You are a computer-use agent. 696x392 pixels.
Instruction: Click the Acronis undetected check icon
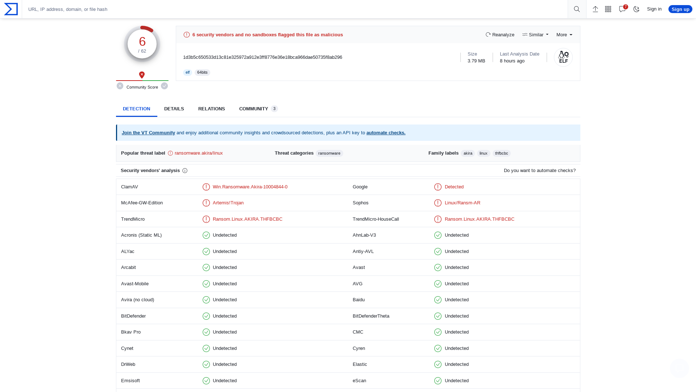(x=206, y=235)
